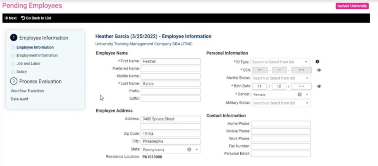Focus the Middle Name field
This screenshot has height=166, width=378.
[171, 76]
